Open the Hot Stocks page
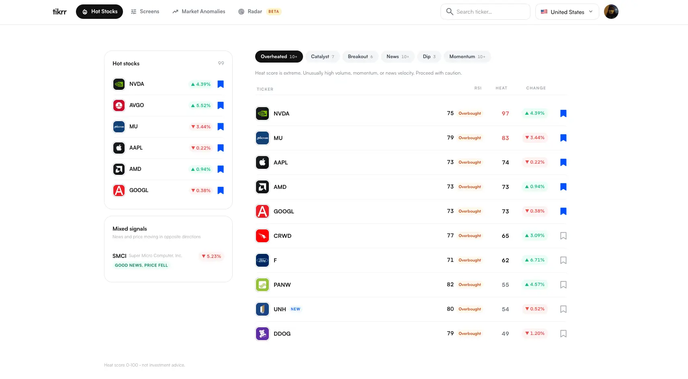Screen dimensions: 688x379 pos(99,12)
